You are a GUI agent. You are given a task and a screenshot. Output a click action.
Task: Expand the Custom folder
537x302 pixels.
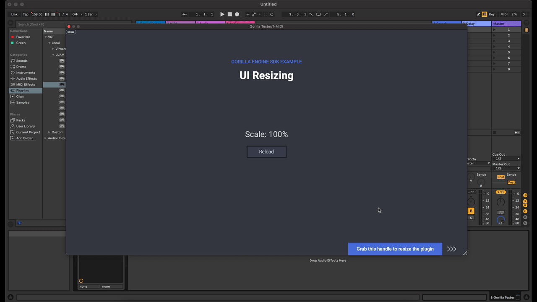pos(50,132)
